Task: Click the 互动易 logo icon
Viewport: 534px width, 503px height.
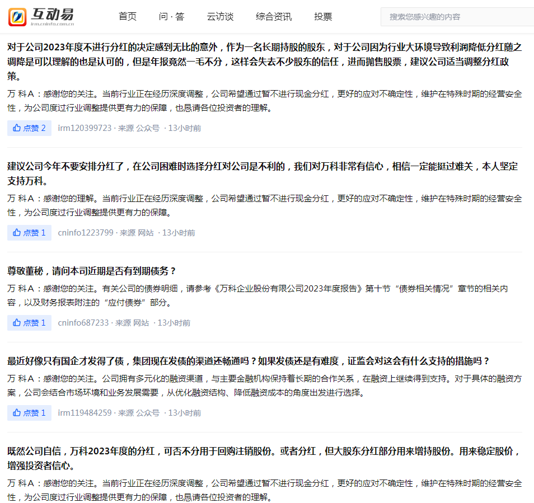Action: [17, 17]
